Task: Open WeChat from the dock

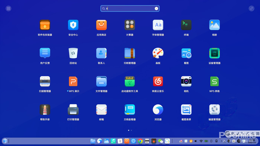Action: click(x=160, y=141)
